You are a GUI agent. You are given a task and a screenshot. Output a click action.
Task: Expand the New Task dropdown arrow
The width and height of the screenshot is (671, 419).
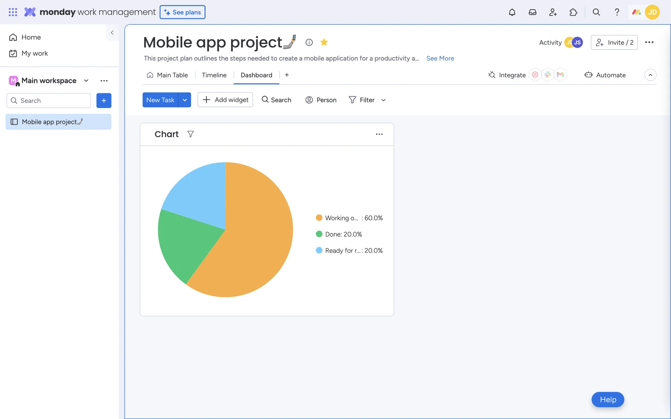point(185,100)
